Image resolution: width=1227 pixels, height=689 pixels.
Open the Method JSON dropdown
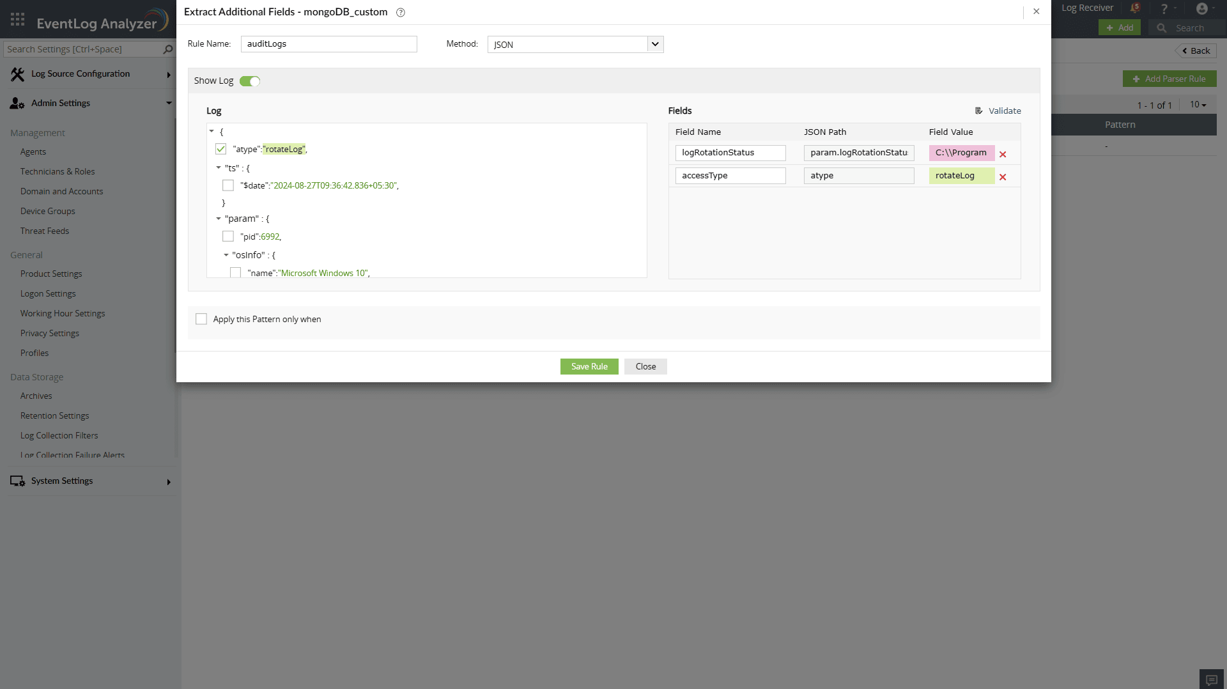pos(655,44)
